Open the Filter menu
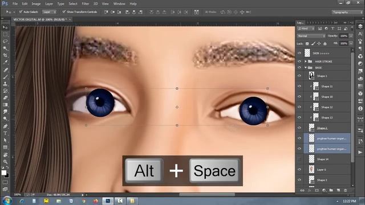Viewport: 365px width, 205px height. [x=85, y=4]
